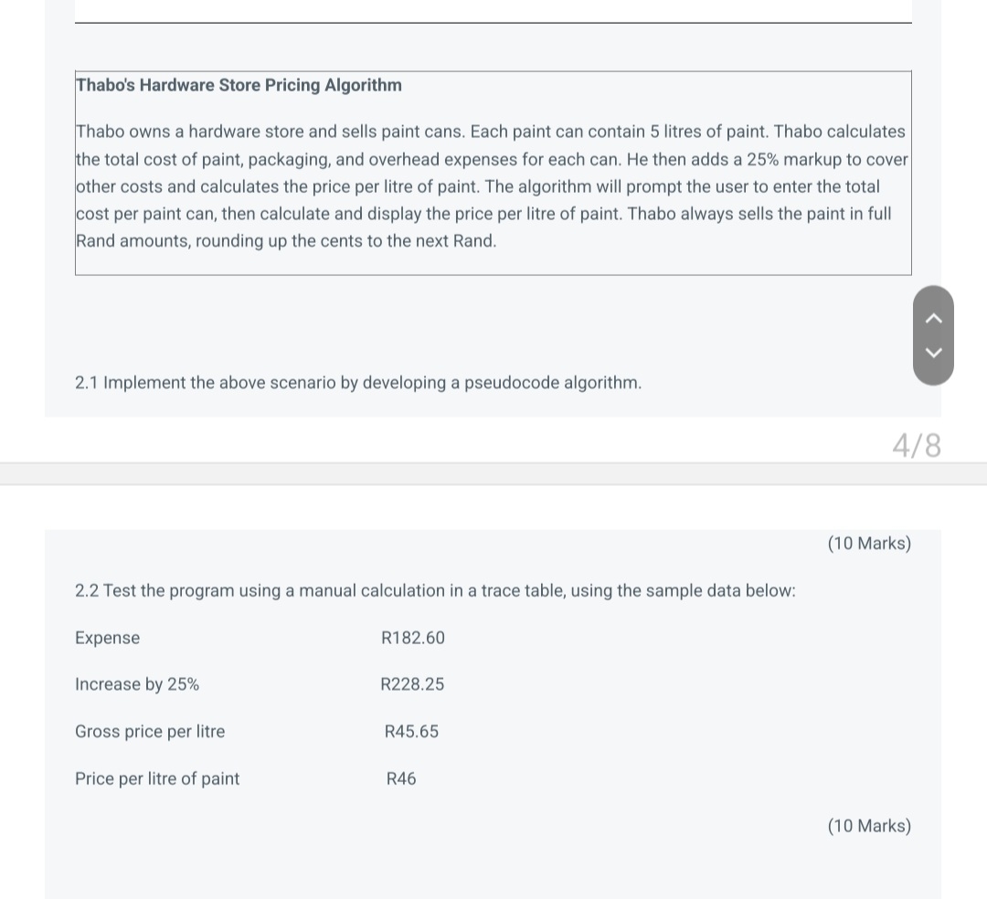Click the rounded navigation control panel
Image resolution: width=987 pixels, height=899 pixels.
click(x=933, y=334)
